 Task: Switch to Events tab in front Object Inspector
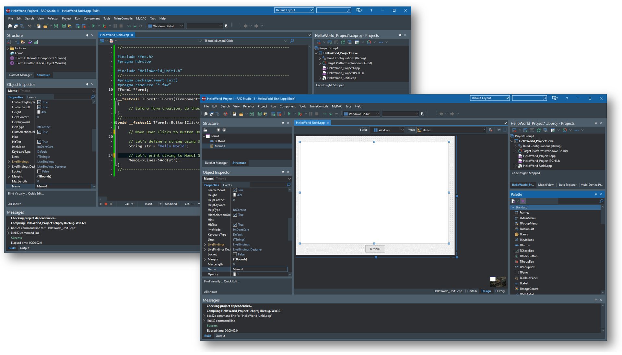coord(227,185)
